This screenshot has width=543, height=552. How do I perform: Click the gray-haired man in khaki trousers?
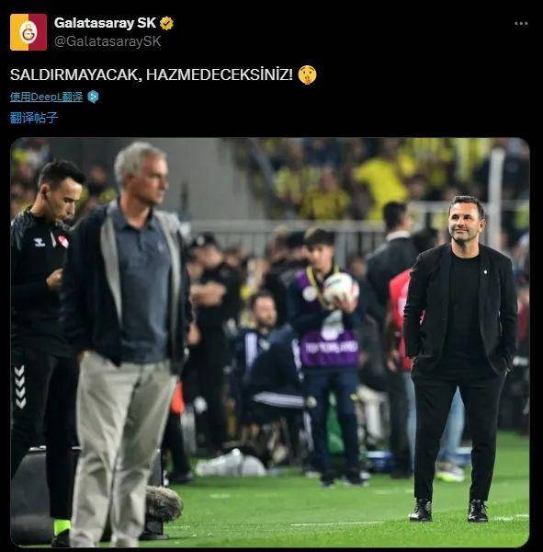[x=127, y=345]
